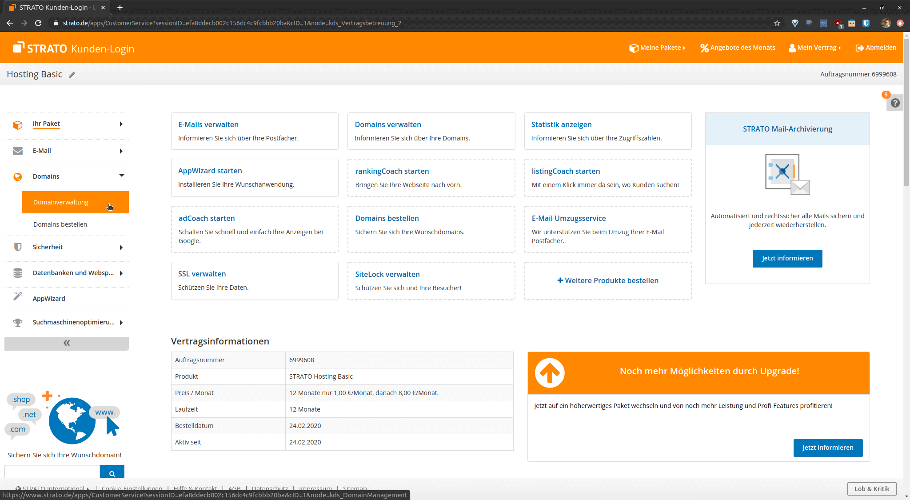Open the rankingCoach starten tile
This screenshot has width=910, height=500.
tap(431, 178)
